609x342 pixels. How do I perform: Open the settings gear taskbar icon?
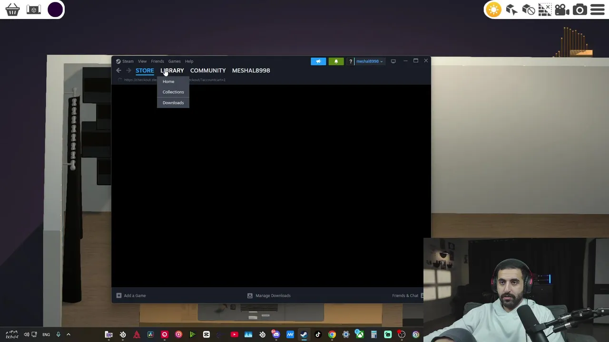click(x=346, y=335)
